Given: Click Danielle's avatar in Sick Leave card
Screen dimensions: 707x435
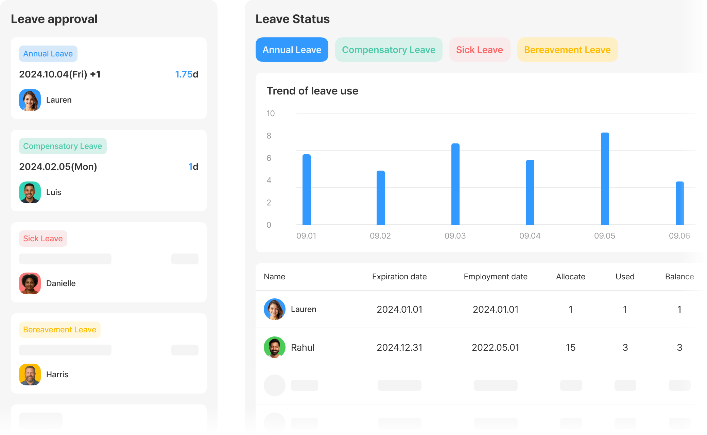Looking at the screenshot, I should [x=30, y=283].
